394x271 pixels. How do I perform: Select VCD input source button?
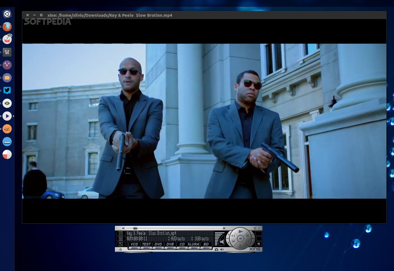pyautogui.click(x=135, y=244)
